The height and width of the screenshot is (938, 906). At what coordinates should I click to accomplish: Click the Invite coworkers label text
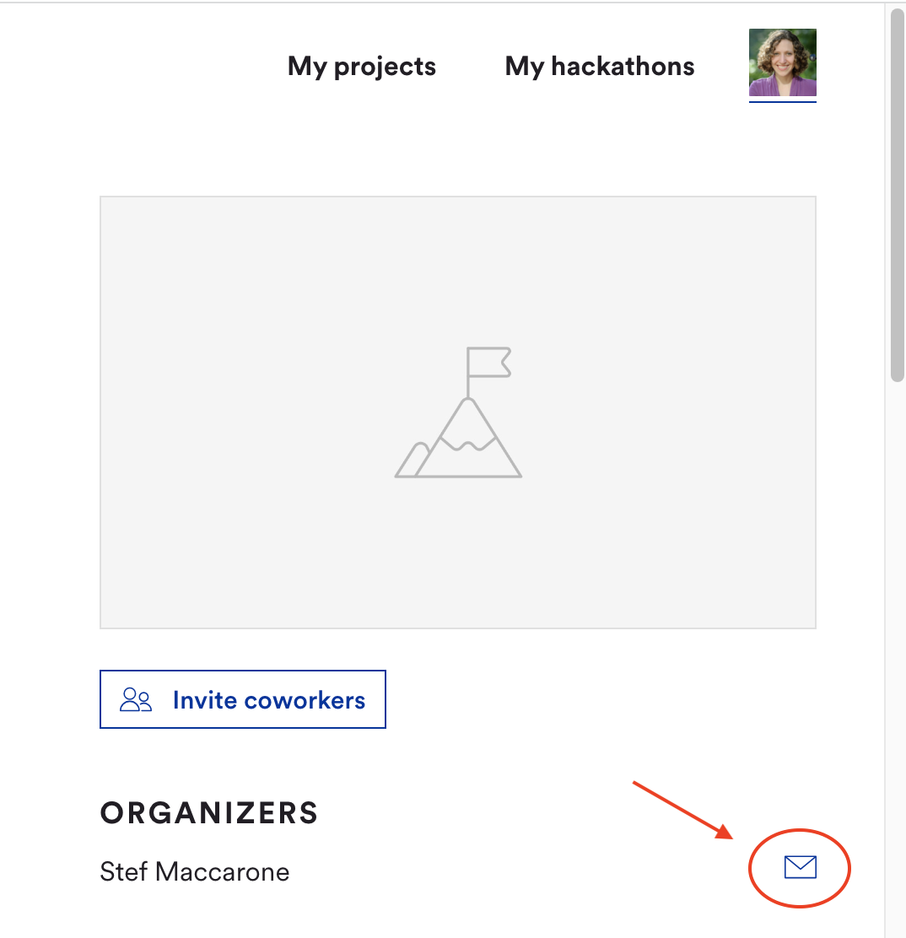pos(269,700)
